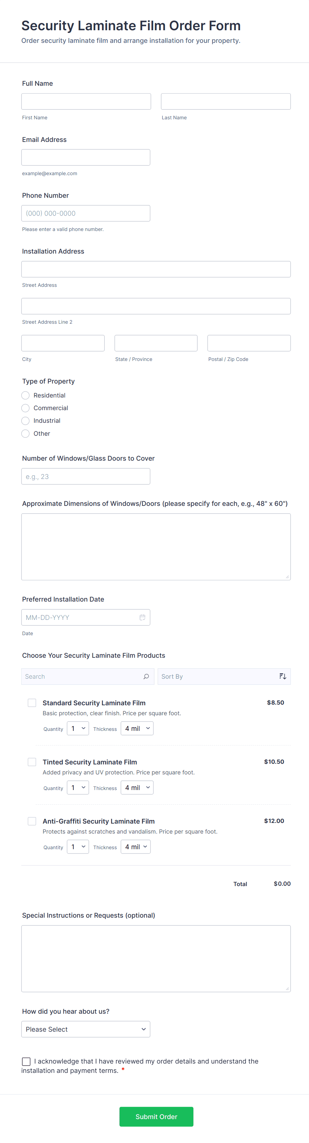The width and height of the screenshot is (309, 1143).
Task: Open Thickness dropdown for Anti-Graffiti film
Action: [136, 847]
